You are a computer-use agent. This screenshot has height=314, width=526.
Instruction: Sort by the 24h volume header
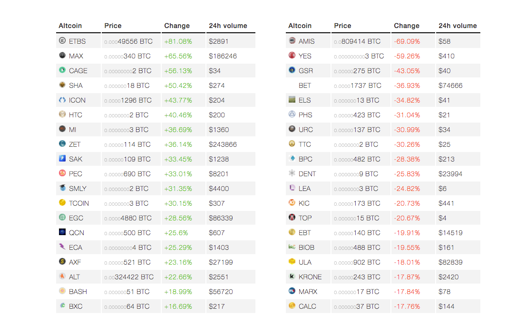click(x=227, y=26)
